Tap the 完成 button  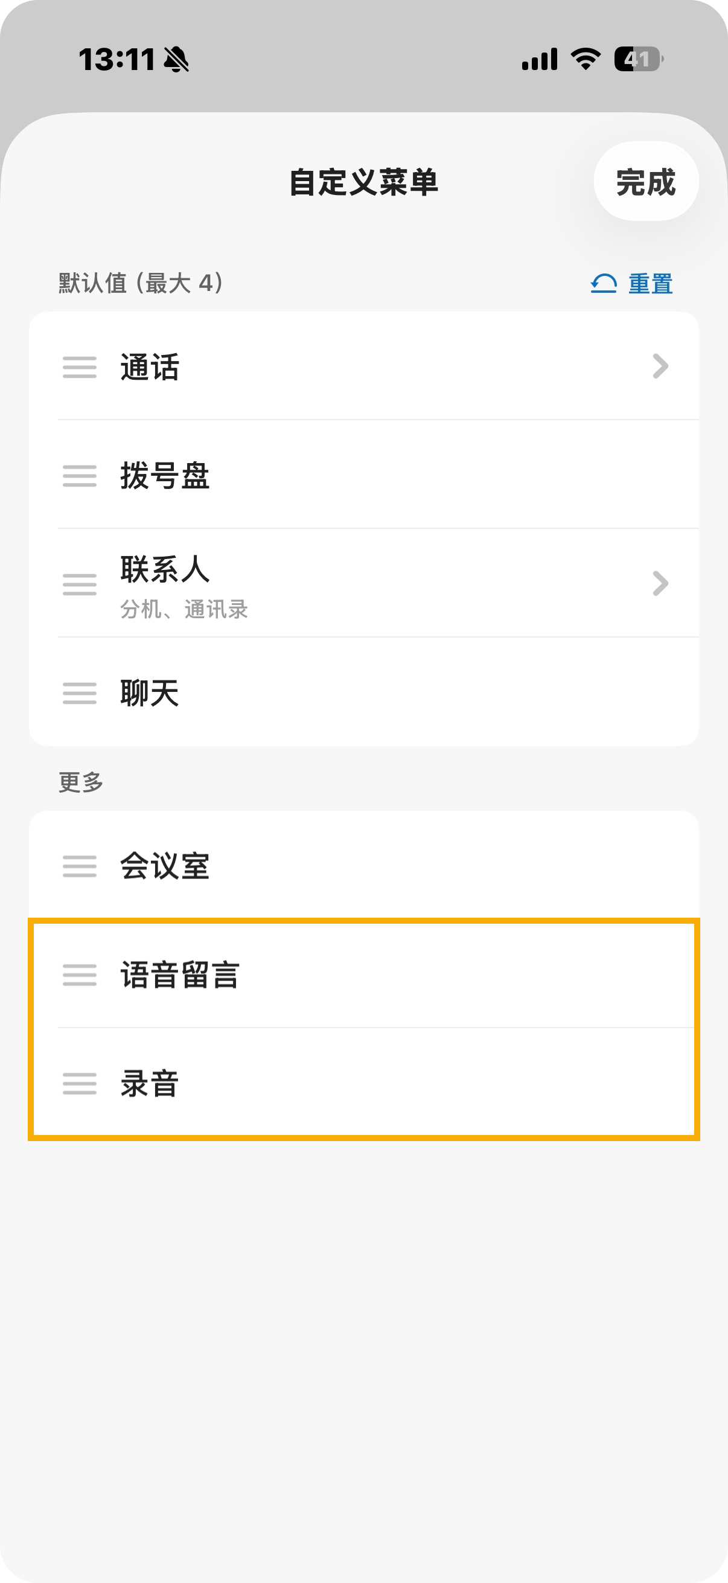tap(646, 182)
